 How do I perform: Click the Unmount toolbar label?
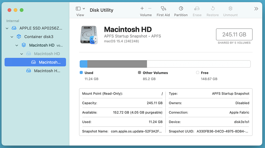pos(230,15)
